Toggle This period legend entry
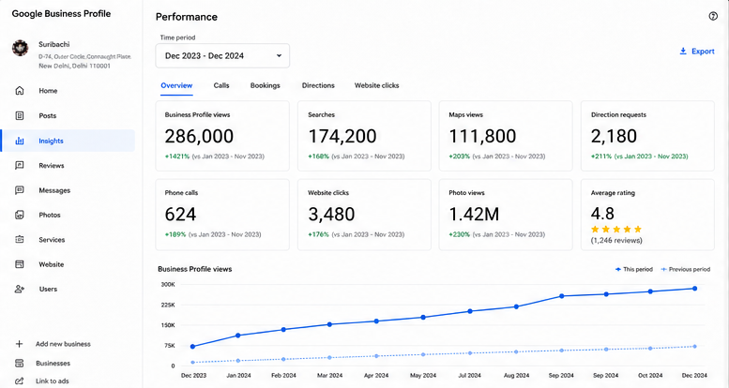Image resolution: width=729 pixels, height=388 pixels. [x=633, y=270]
